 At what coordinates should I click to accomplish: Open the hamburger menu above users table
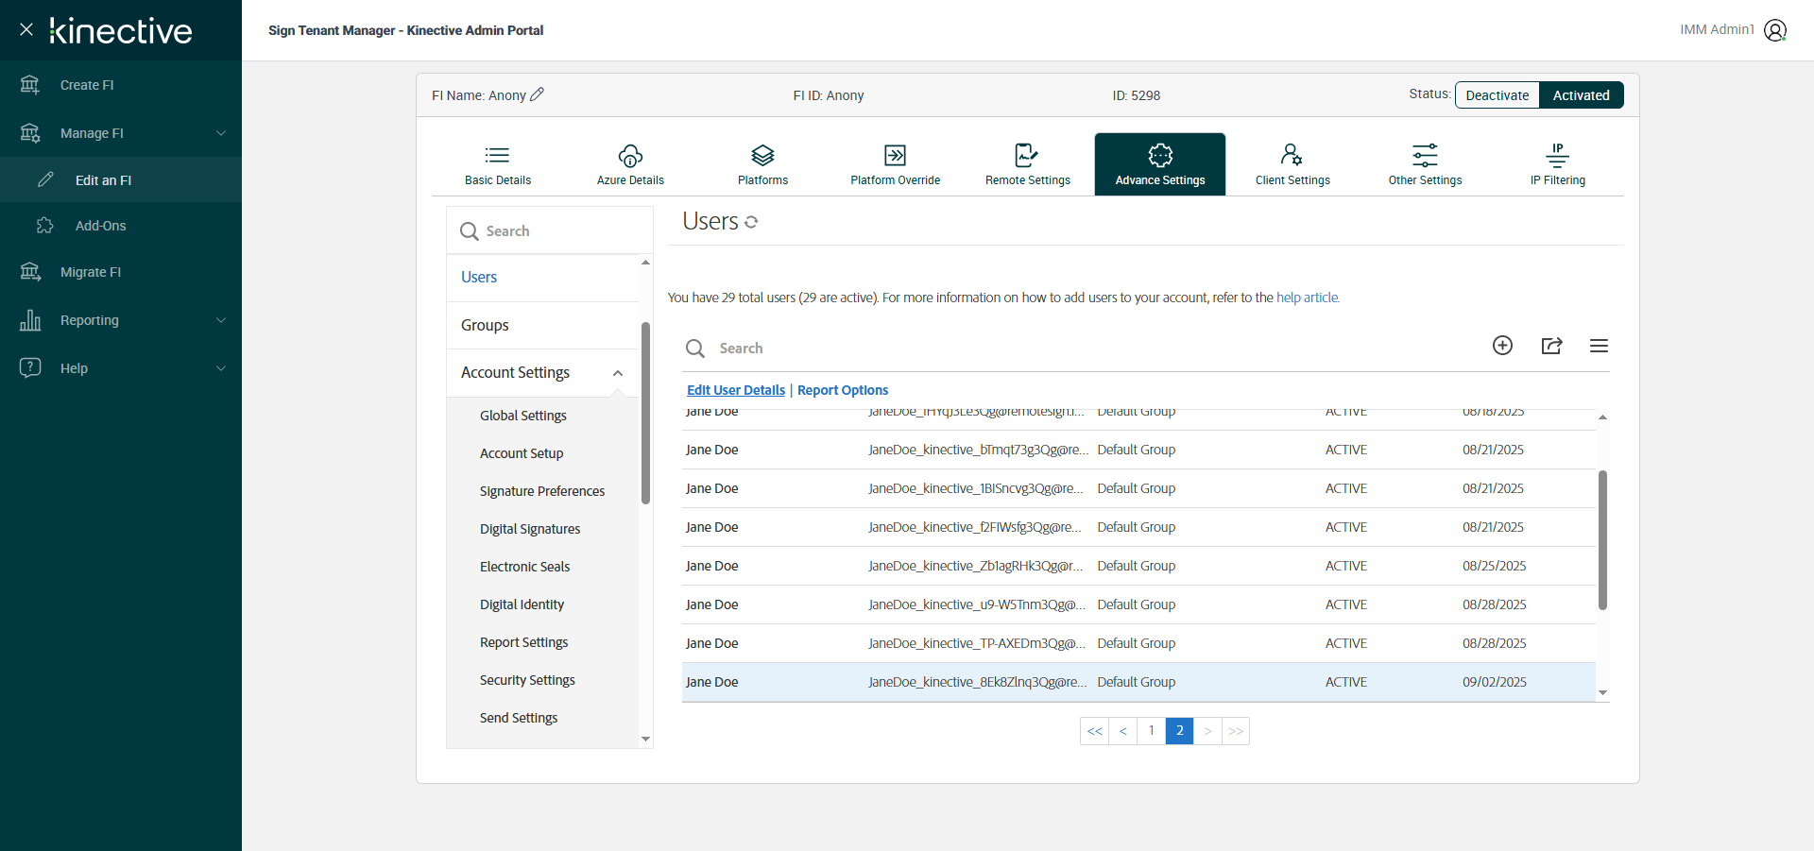1599,346
